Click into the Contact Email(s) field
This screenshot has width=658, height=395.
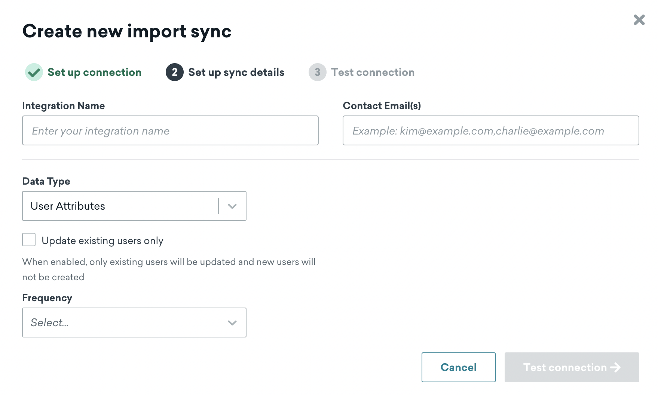tap(490, 130)
